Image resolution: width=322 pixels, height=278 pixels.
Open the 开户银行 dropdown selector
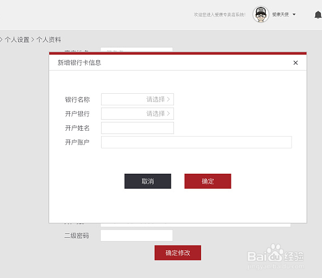[x=138, y=114]
